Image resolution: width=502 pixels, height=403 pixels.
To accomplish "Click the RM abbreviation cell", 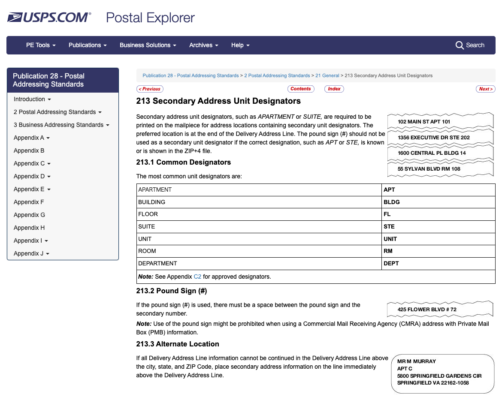I will (438, 251).
